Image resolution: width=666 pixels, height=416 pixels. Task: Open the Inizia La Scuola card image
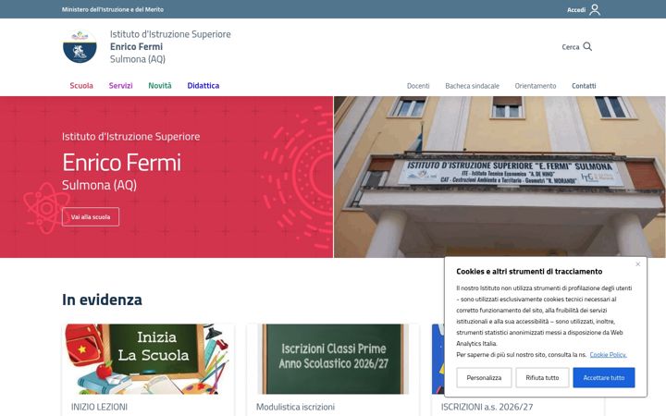point(148,359)
